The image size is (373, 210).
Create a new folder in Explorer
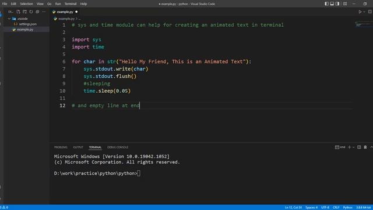pyautogui.click(x=24, y=12)
